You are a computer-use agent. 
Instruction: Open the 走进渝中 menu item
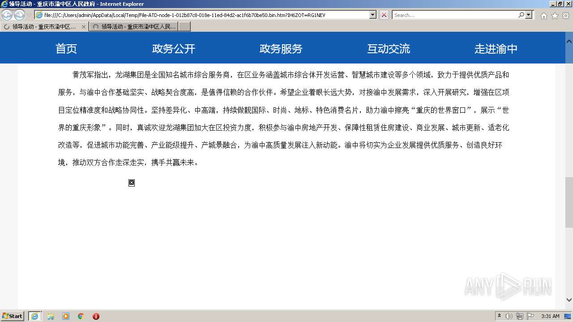(x=496, y=49)
